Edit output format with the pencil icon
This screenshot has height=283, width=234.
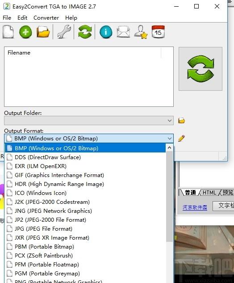(181, 138)
